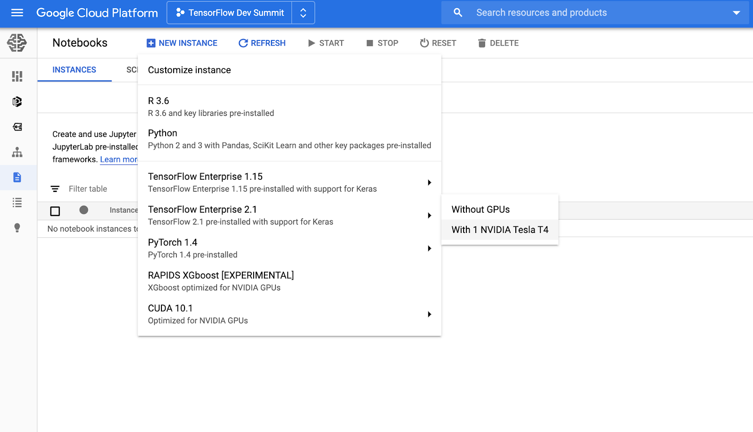Click the New Instance plus icon
Screen dimensions: 753x432
pyautogui.click(x=151, y=43)
